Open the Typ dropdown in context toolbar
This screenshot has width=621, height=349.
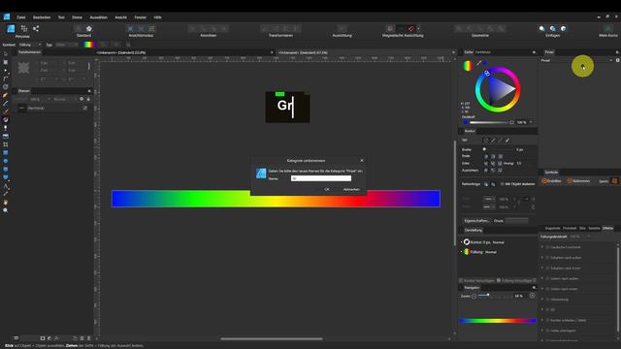67,45
